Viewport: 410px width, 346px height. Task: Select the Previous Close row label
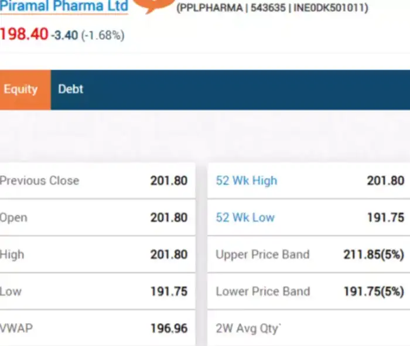point(39,181)
